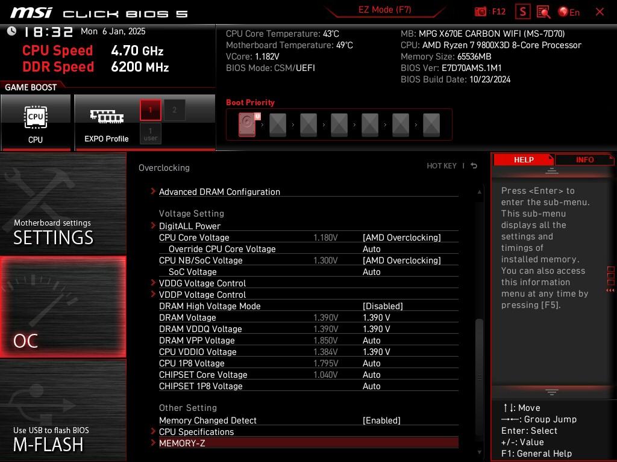Click the help panel top collapse handle

pos(551,171)
